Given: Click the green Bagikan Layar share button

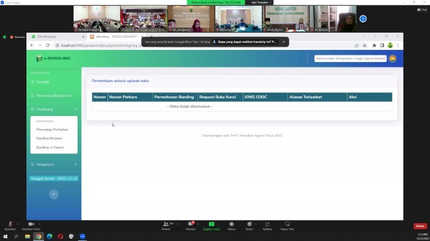Looking at the screenshot, I should point(212,226).
